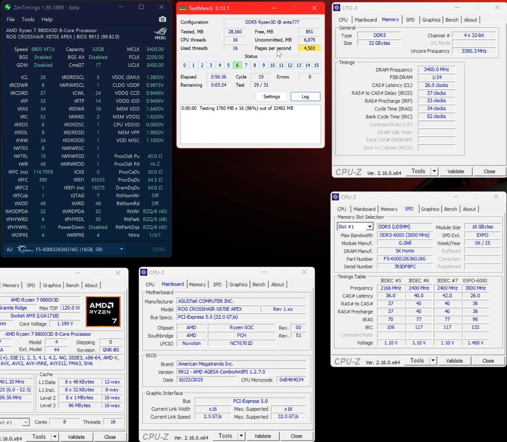Open Tools dropdown arrow in Memory window

434,171
